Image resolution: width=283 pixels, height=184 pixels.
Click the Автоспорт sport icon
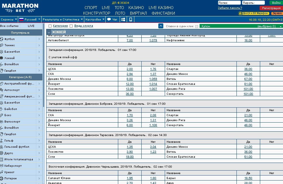[x=2, y=90]
